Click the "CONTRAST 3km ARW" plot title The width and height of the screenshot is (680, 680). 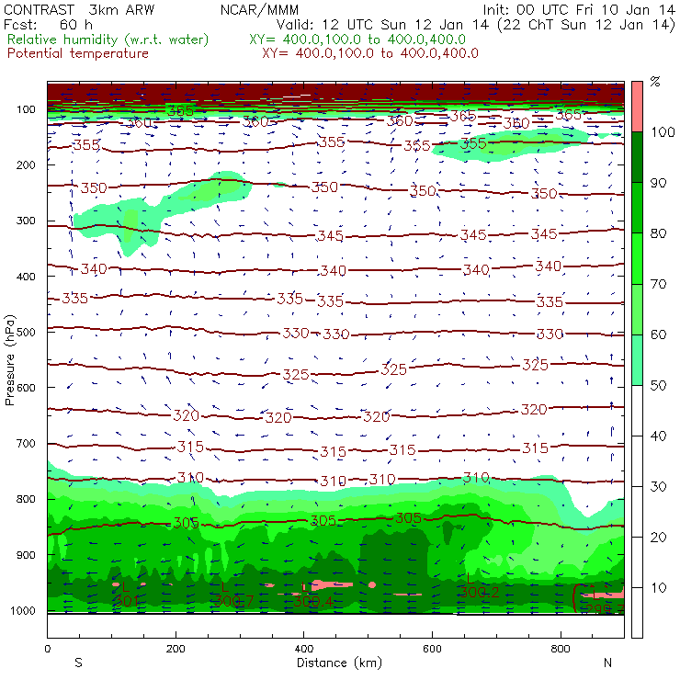coord(79,10)
